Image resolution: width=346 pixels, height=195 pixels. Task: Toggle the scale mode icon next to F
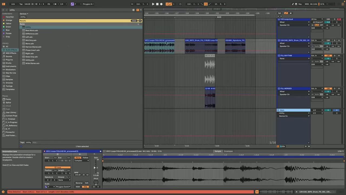(72, 4)
